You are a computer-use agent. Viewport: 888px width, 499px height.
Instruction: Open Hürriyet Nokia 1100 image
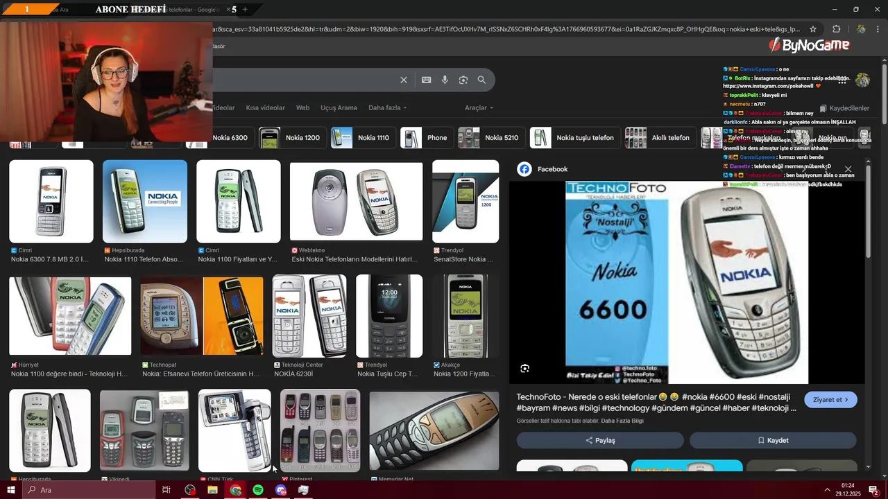coord(70,316)
